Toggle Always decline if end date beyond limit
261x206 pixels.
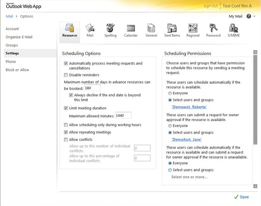coord(71,95)
